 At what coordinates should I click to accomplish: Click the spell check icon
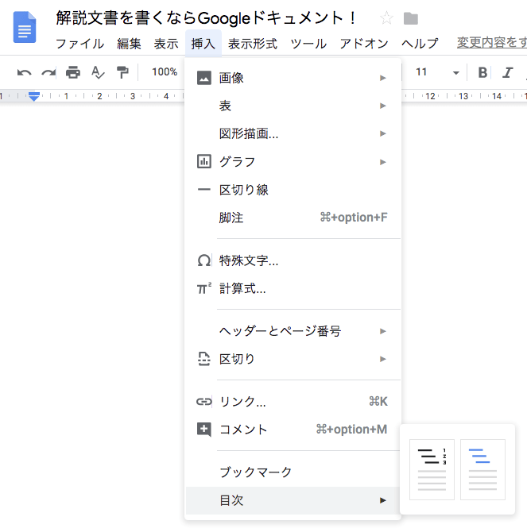coord(98,73)
